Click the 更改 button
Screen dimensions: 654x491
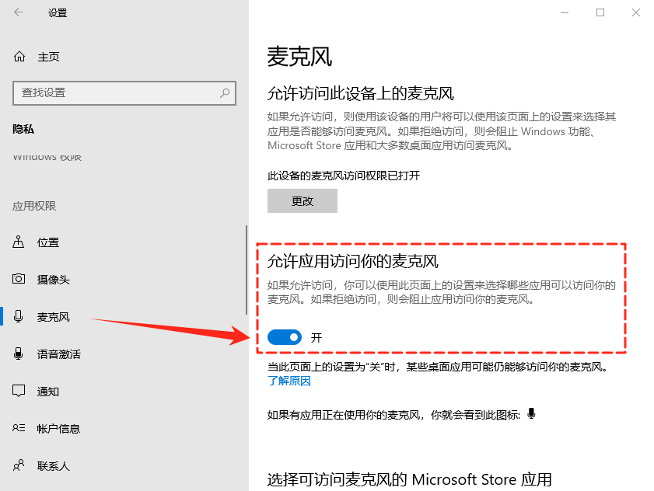tap(303, 201)
